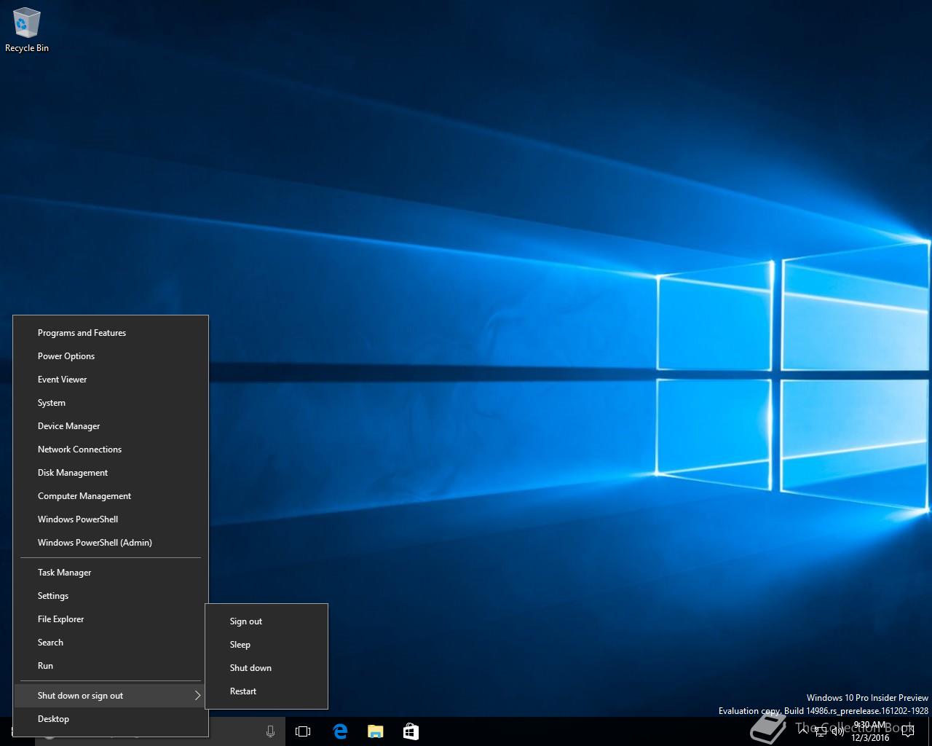Open Programs and Features
Image resolution: width=932 pixels, height=746 pixels.
111,333
